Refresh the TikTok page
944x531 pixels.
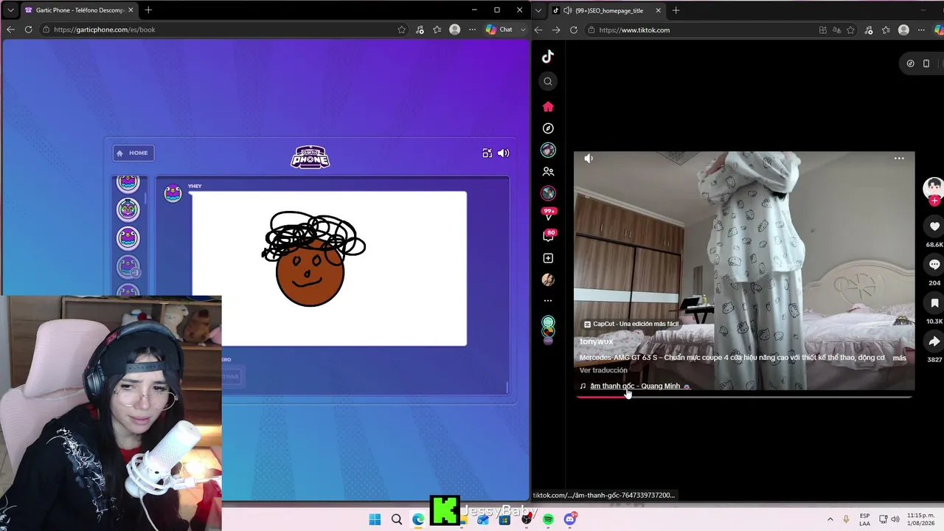[x=574, y=30]
